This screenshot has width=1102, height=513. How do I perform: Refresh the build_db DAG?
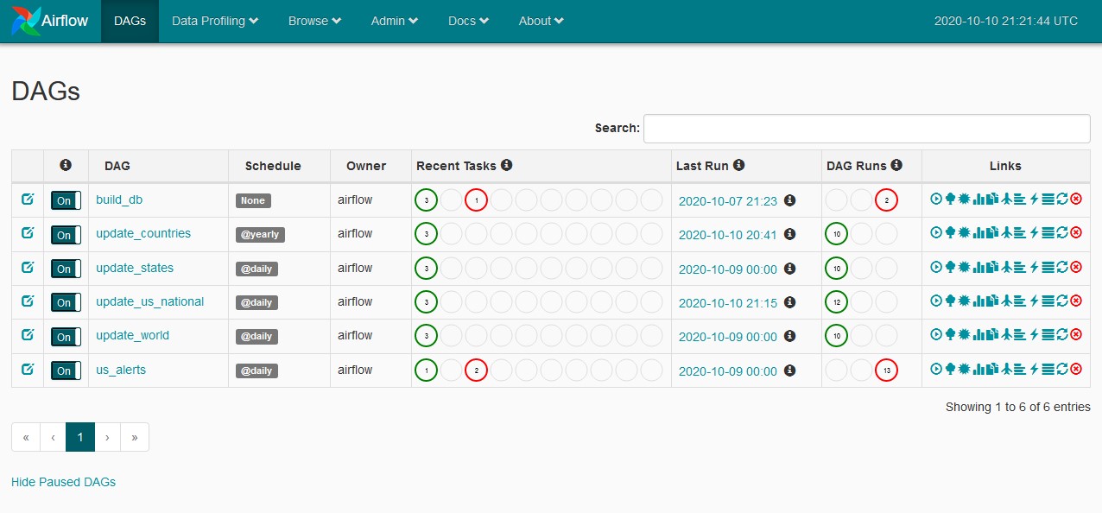point(1062,199)
